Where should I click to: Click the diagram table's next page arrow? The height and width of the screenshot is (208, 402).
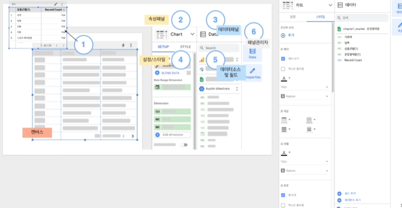133,136
